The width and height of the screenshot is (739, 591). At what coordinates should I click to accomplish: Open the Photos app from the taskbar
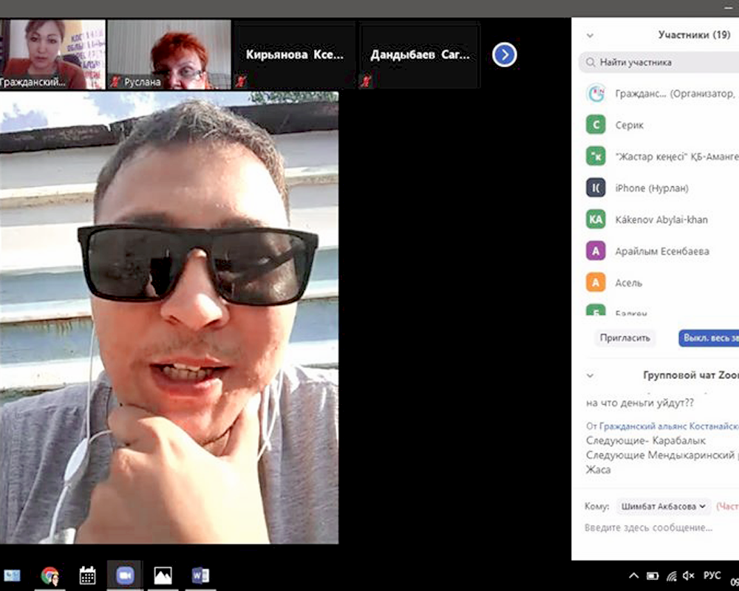[163, 575]
